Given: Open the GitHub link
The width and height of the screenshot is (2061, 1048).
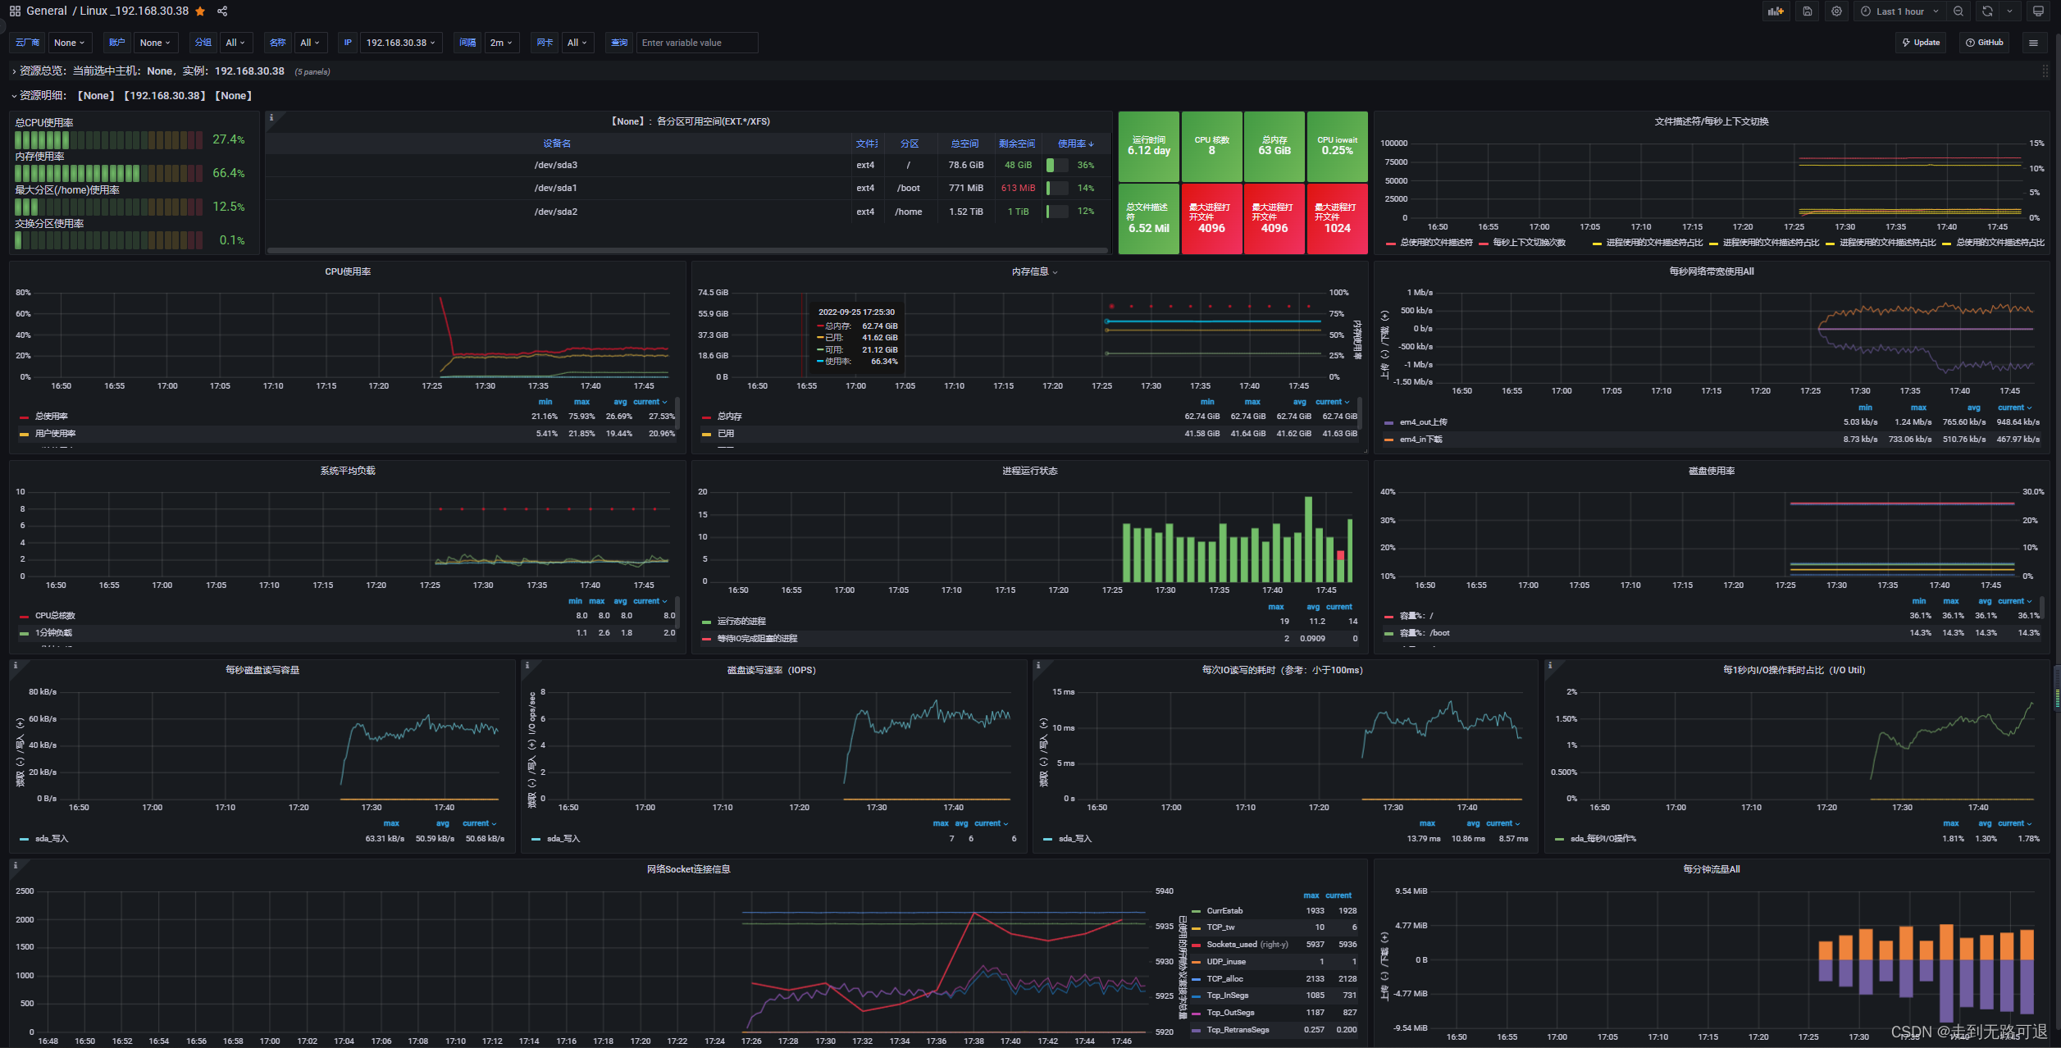Looking at the screenshot, I should tap(1984, 43).
